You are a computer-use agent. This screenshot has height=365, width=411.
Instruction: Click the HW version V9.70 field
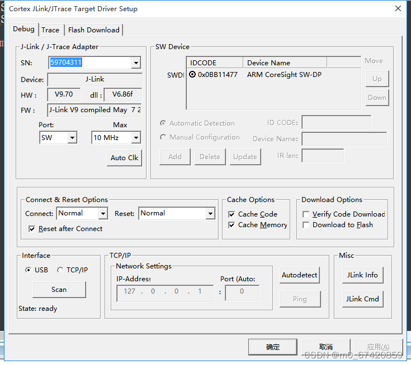[x=64, y=94]
